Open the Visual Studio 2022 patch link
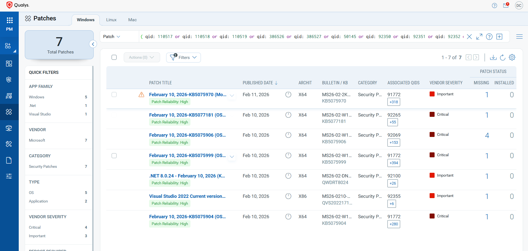This screenshot has width=528, height=251. pos(187,196)
